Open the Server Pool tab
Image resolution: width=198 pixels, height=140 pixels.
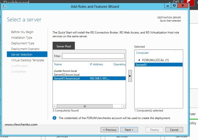(x=64, y=46)
